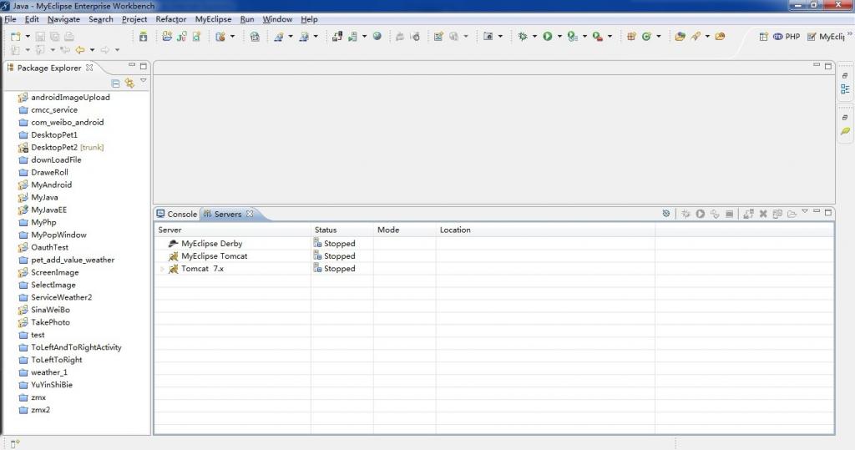Expand the Tomcat 7.x server node
Image resolution: width=855 pixels, height=450 pixels.
[x=162, y=269]
